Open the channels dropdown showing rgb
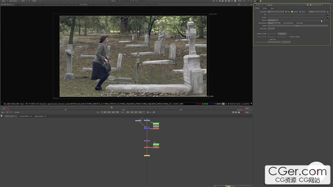 [275, 12]
